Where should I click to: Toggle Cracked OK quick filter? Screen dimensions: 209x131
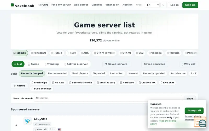[147, 83]
